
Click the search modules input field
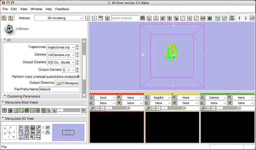coord(125,18)
